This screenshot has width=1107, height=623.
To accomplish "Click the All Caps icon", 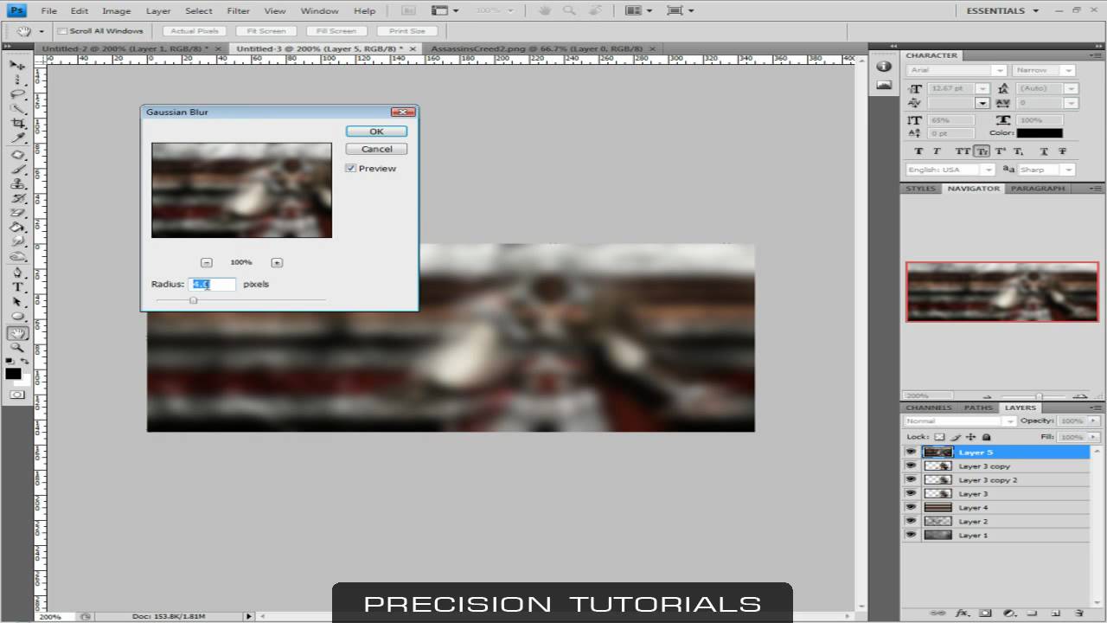I will point(962,151).
